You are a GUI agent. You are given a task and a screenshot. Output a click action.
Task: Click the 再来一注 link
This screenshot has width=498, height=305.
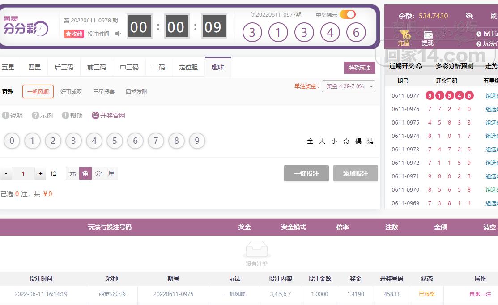(480, 294)
